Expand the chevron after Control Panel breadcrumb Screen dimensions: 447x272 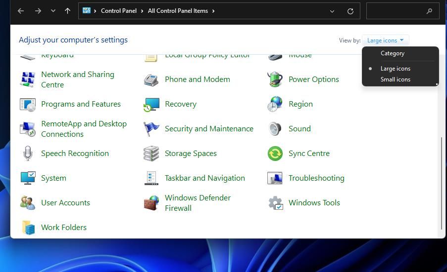click(142, 11)
